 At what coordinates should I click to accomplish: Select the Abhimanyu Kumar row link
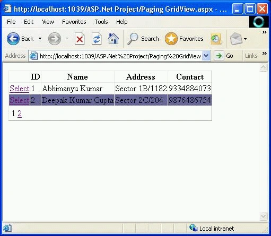(x=20, y=89)
